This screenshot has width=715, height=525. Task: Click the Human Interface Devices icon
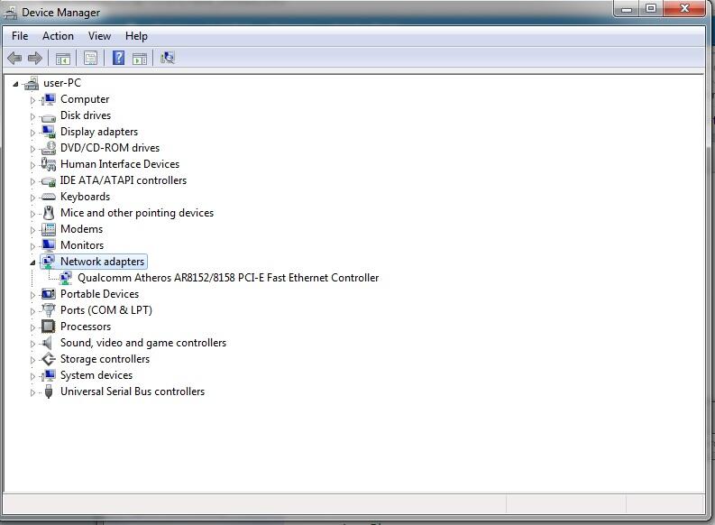49,164
